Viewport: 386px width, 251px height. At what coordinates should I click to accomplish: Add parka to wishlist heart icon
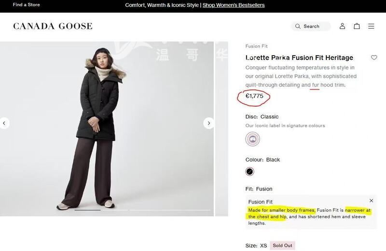pos(374,58)
